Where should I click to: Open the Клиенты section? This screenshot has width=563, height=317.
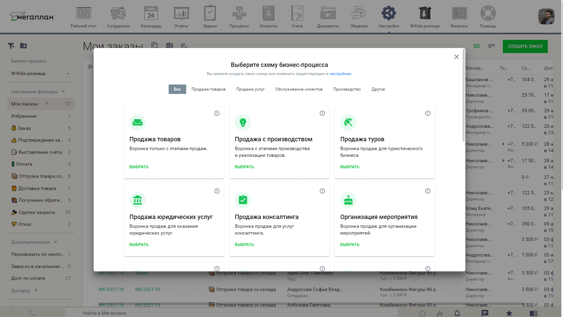(x=268, y=17)
